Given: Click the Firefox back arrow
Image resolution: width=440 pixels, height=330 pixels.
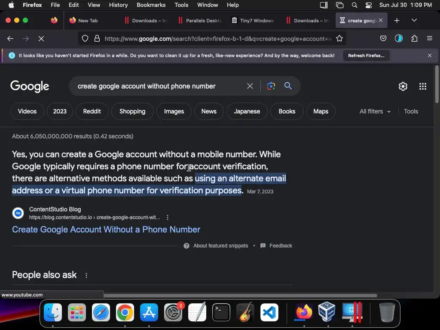Looking at the screenshot, I should 10,38.
